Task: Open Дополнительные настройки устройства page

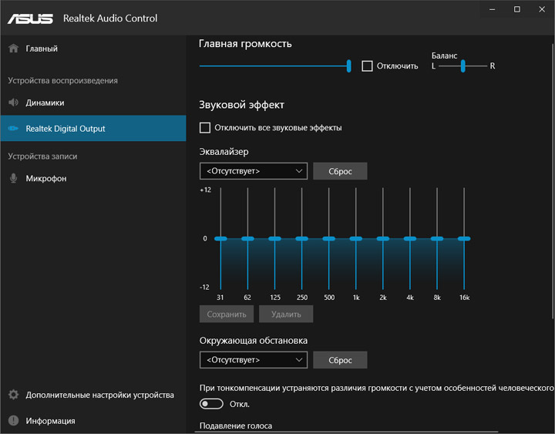Action: click(99, 395)
